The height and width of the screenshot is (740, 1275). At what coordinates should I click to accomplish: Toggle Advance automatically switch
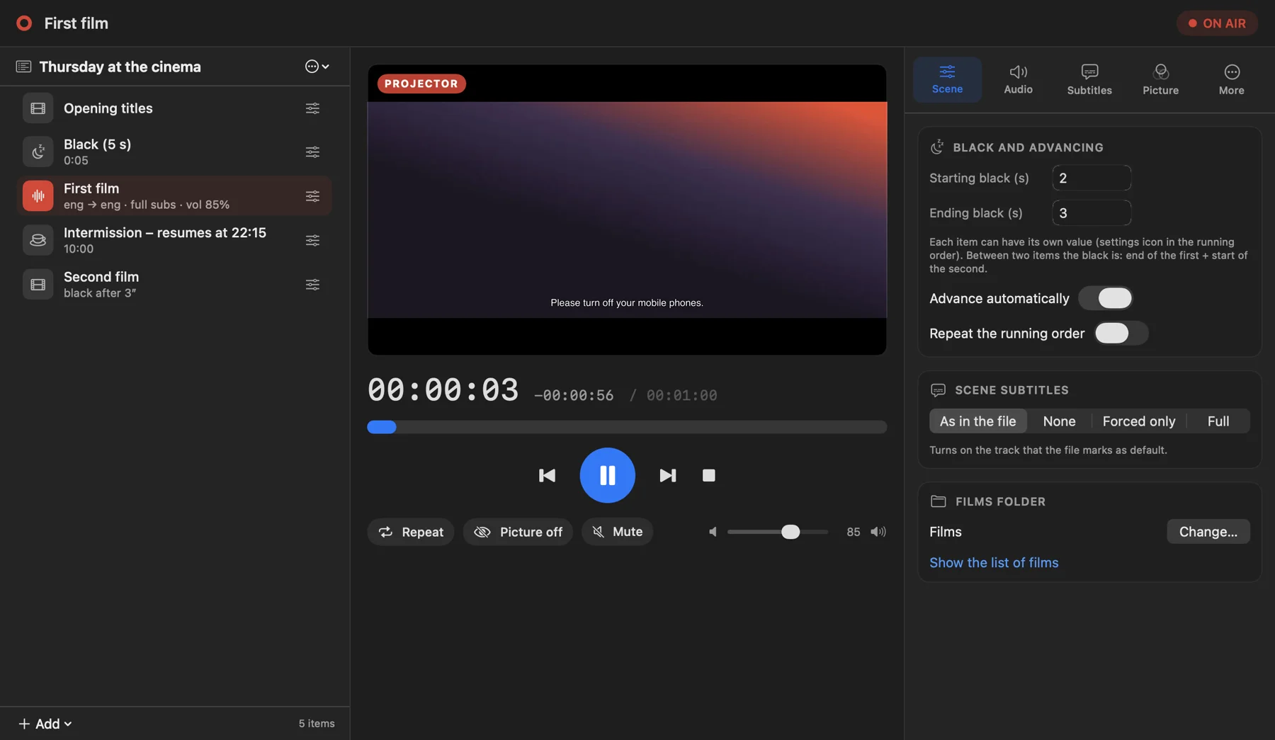(x=1105, y=298)
